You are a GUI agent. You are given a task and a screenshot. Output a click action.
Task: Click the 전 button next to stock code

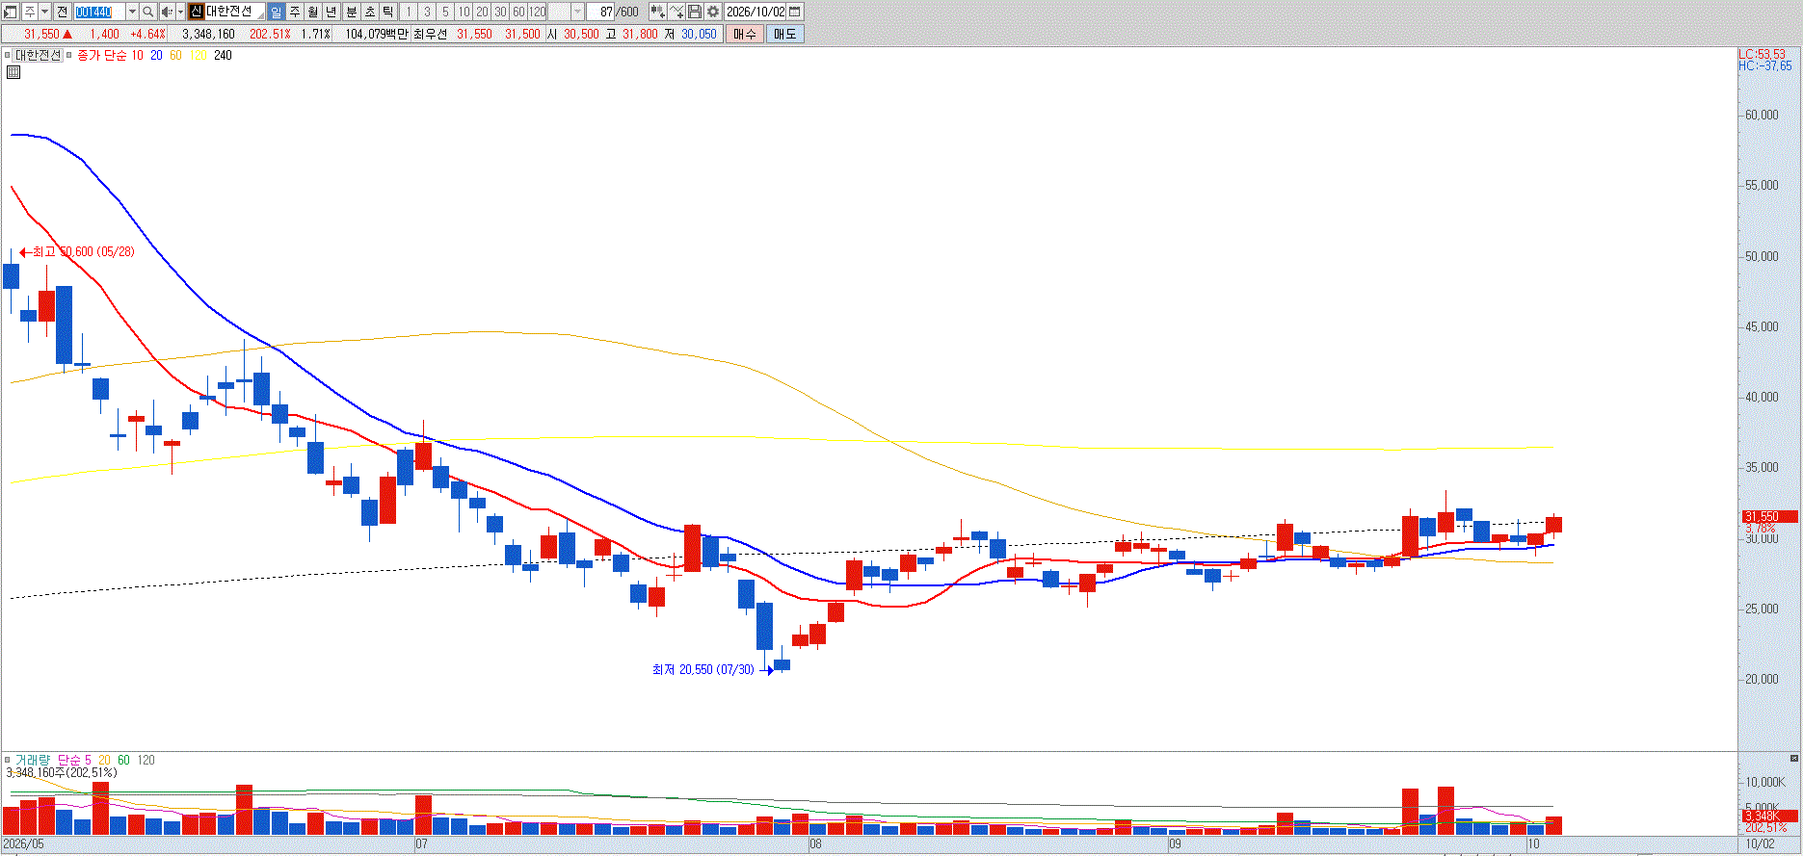[63, 12]
